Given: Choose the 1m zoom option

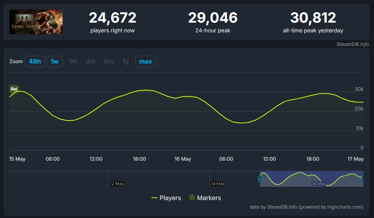Looking at the screenshot, I should 73,62.
